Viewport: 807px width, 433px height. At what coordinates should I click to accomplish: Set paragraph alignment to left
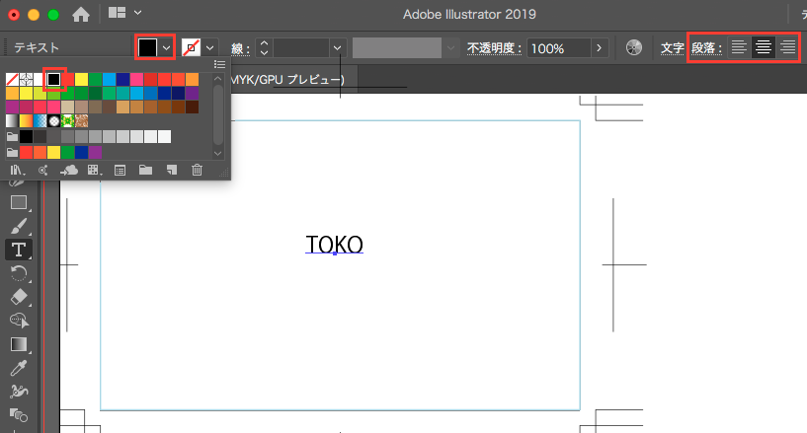click(x=739, y=47)
